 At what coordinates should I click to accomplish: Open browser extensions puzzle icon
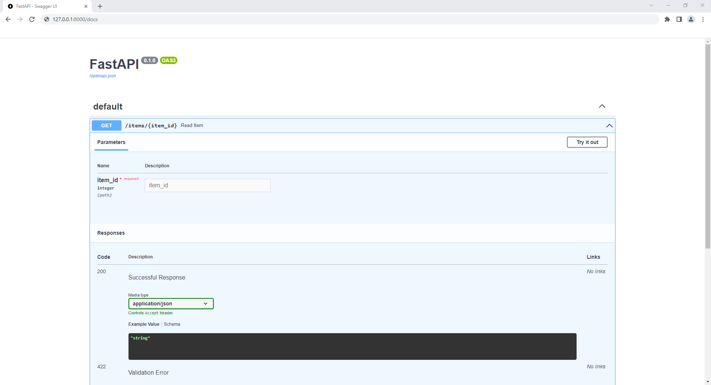(x=667, y=19)
